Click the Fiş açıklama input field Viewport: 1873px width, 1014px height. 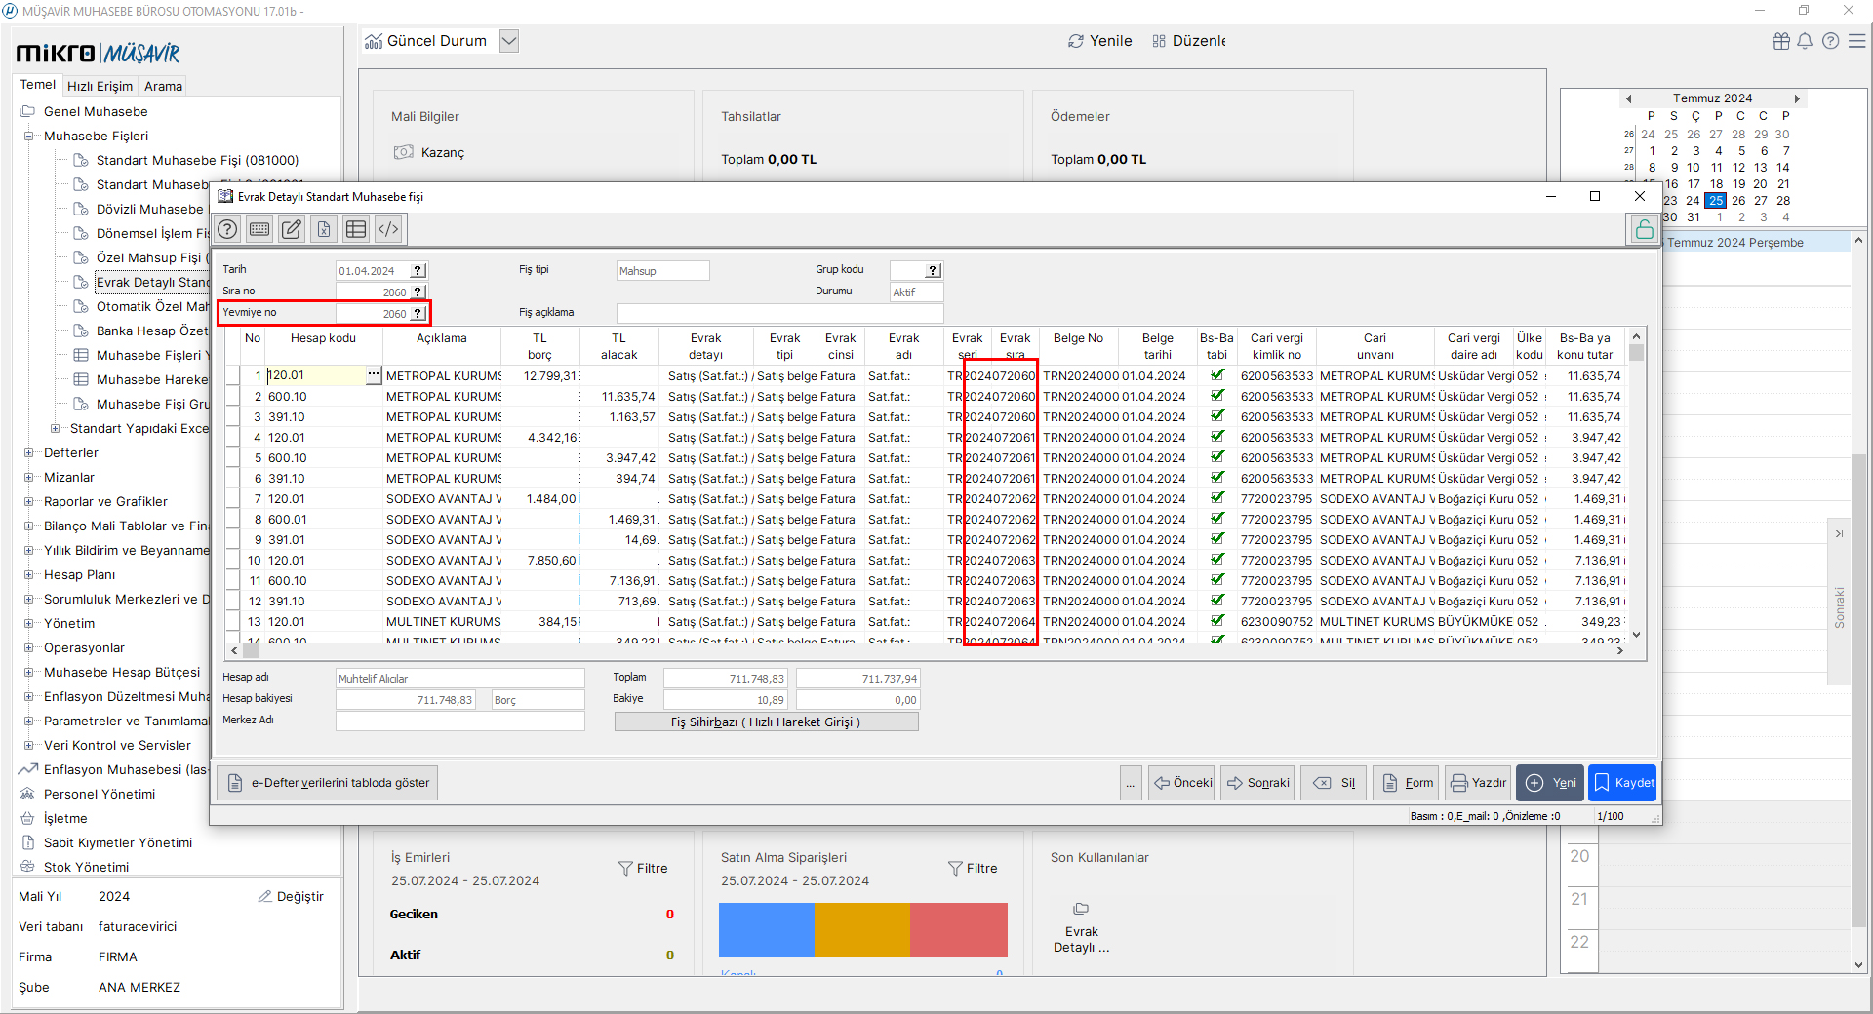[779, 313]
